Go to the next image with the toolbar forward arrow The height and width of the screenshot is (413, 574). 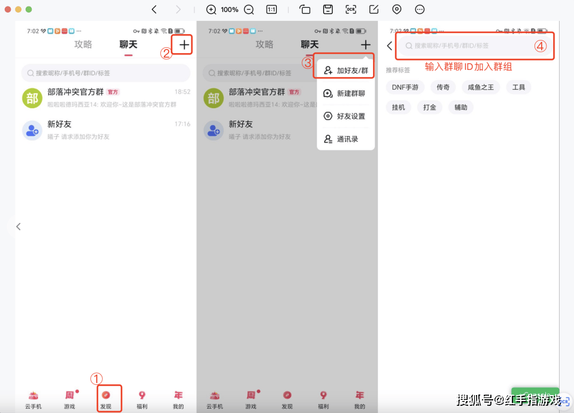click(178, 10)
